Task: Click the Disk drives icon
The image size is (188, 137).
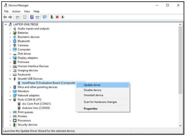Action: (x=15, y=54)
